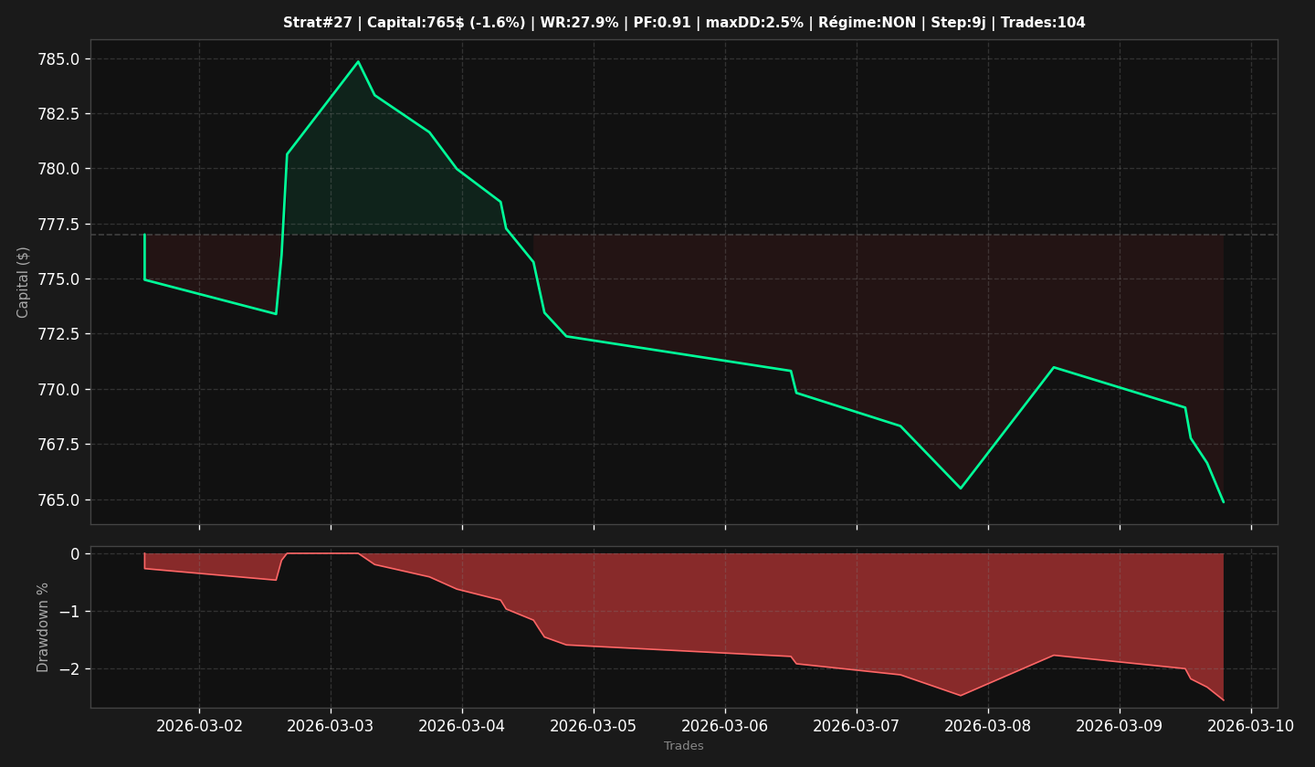The image size is (1315, 767).
Task: Click the "Drawdown %" axis title
Action: [43, 627]
